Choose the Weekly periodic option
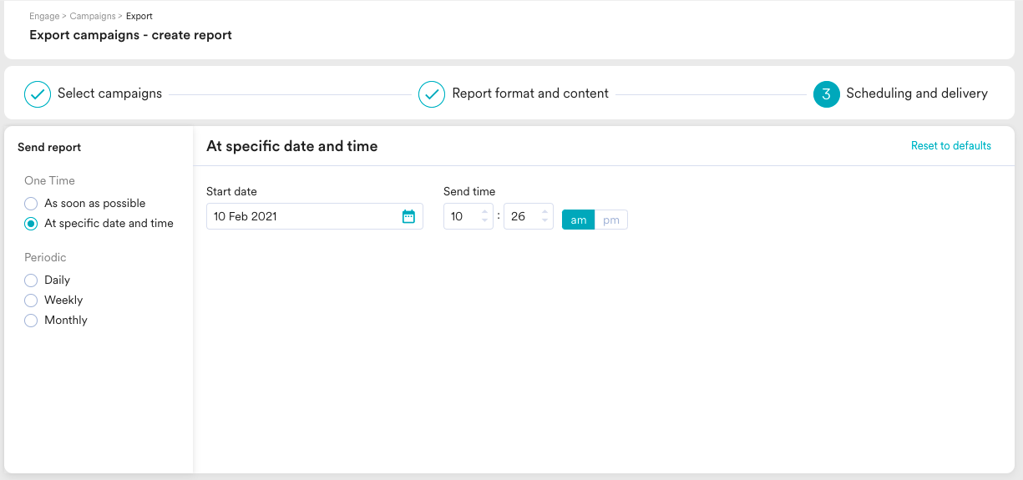This screenshot has height=480, width=1023. pyautogui.click(x=31, y=301)
